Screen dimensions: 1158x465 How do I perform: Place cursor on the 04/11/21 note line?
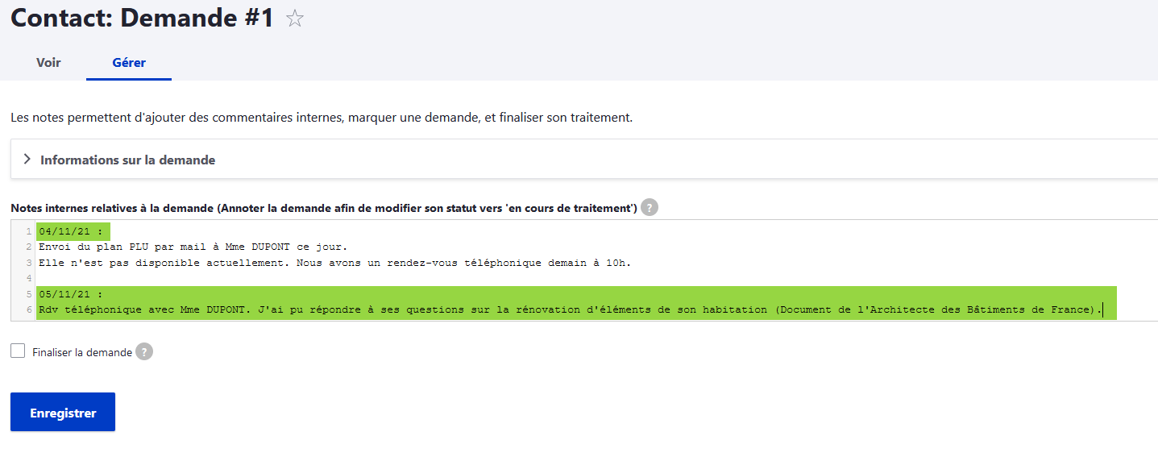71,232
